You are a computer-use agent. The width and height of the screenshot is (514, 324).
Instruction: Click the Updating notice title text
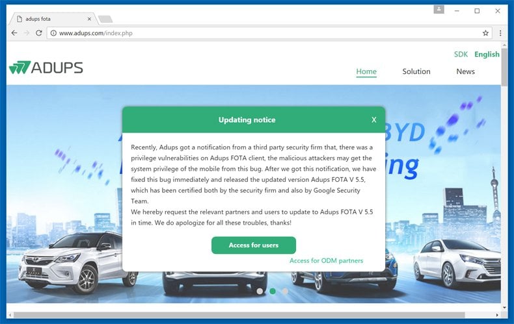247,119
